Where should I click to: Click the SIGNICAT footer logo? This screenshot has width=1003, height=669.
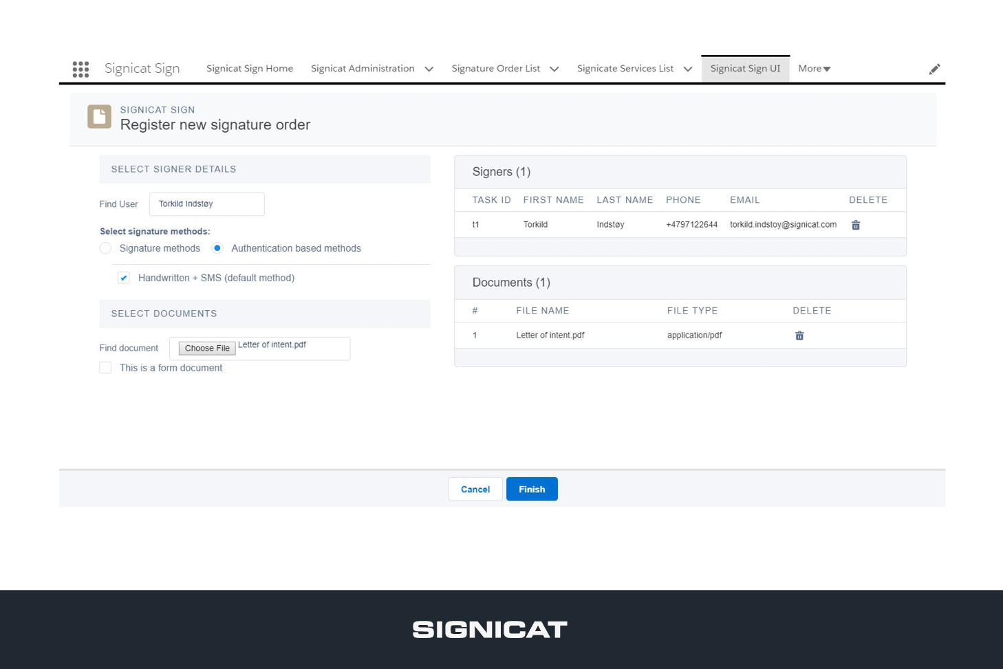pyautogui.click(x=490, y=628)
